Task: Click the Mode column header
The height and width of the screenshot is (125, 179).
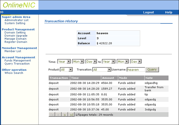Action: [x=131, y=78]
